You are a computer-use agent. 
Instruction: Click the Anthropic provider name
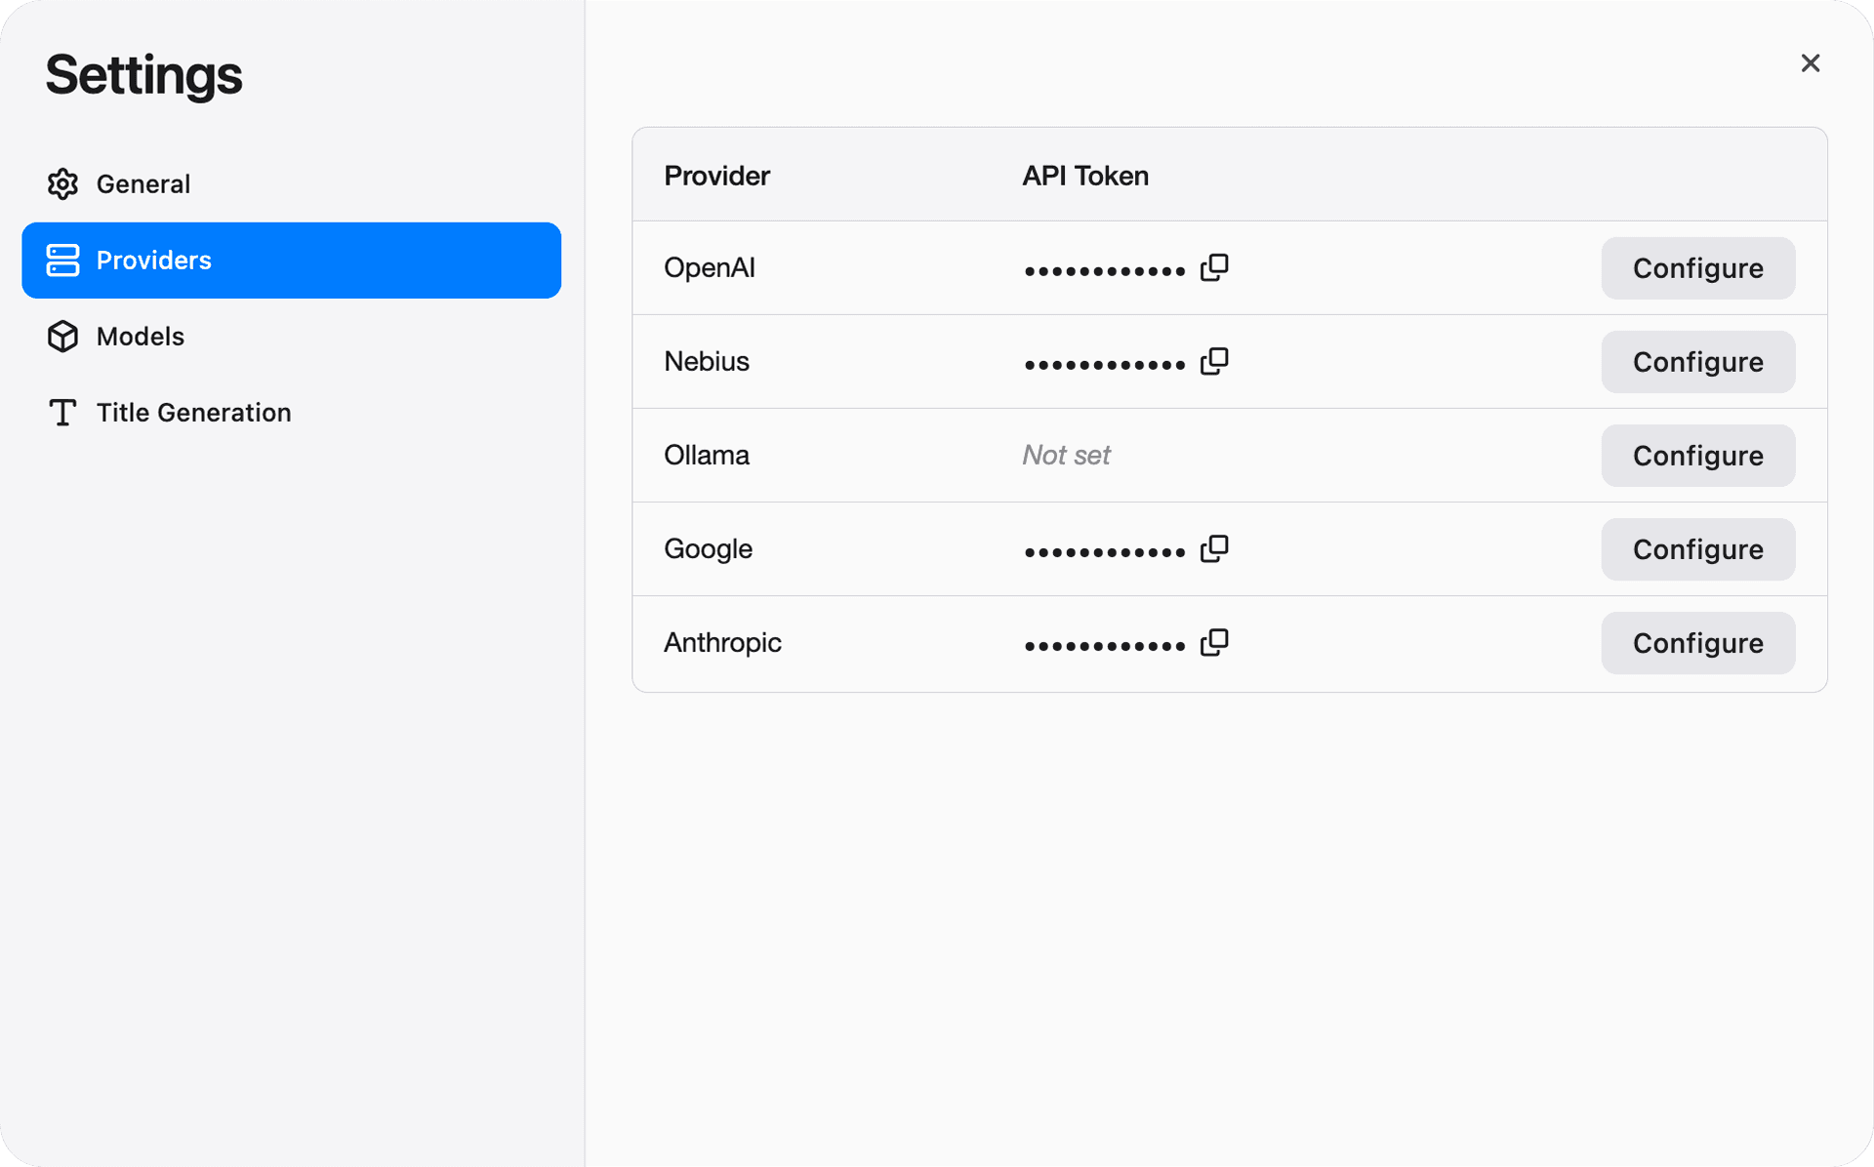pos(722,643)
